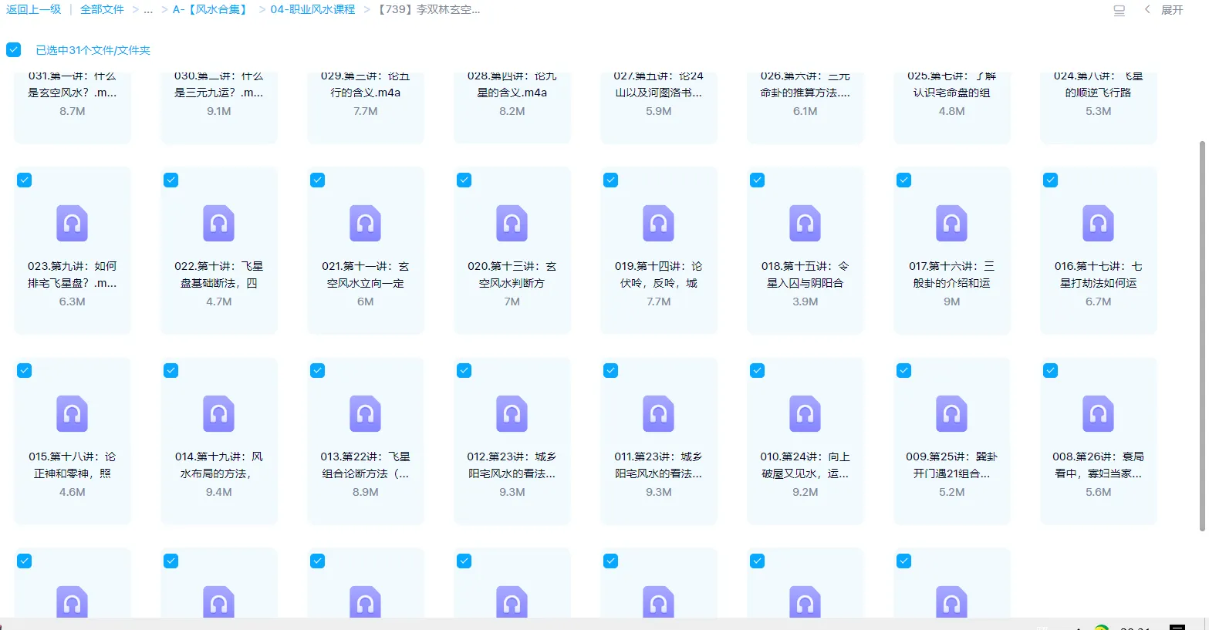Open audio file 014.第十九讲 icon
The width and height of the screenshot is (1209, 630).
(x=218, y=414)
